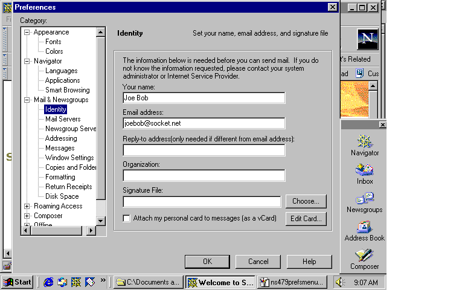Screen dimensions: 465x290
Task: Select Messages preferences
Action: click(x=60, y=148)
